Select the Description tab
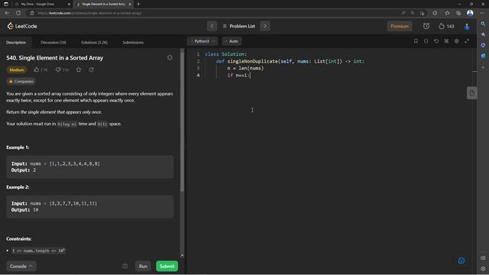The width and height of the screenshot is (489, 275). coord(16,43)
